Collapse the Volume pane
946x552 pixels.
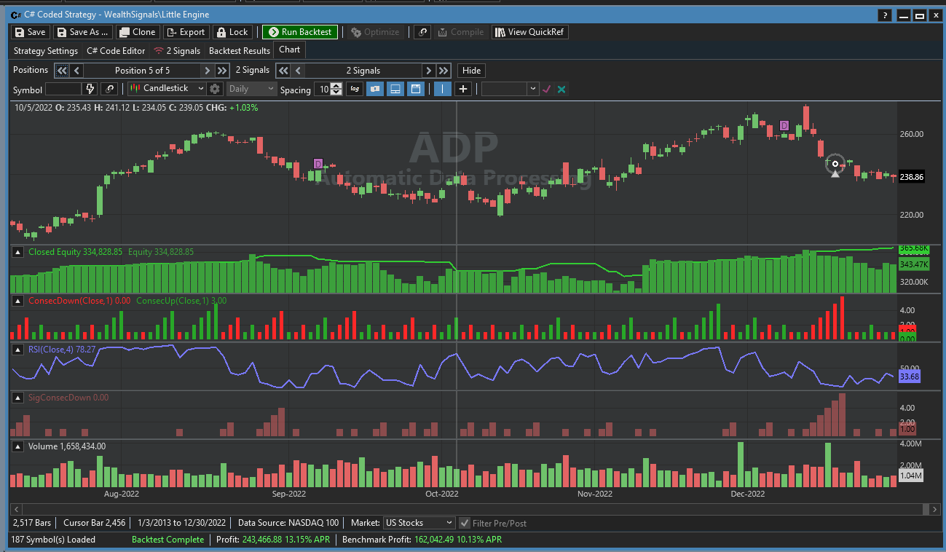18,446
